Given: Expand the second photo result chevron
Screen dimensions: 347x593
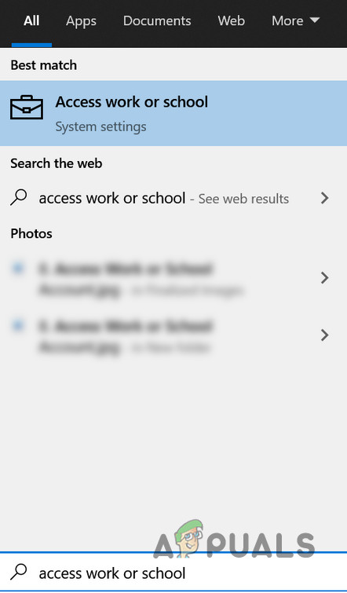Looking at the screenshot, I should coord(325,335).
